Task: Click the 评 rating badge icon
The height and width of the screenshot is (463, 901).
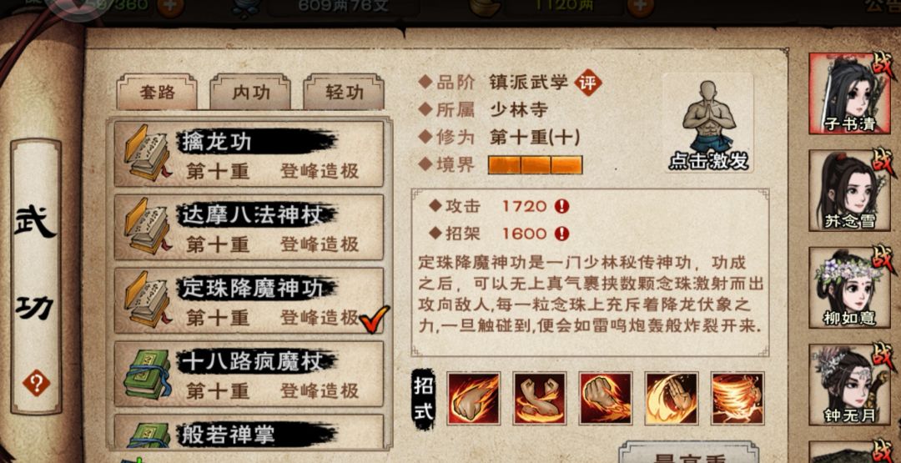Action: point(588,82)
